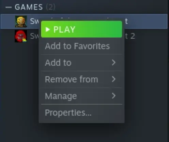Image resolution: width=169 pixels, height=142 pixels.
Task: Collapse the GAMES category using the dash
Action: point(9,7)
